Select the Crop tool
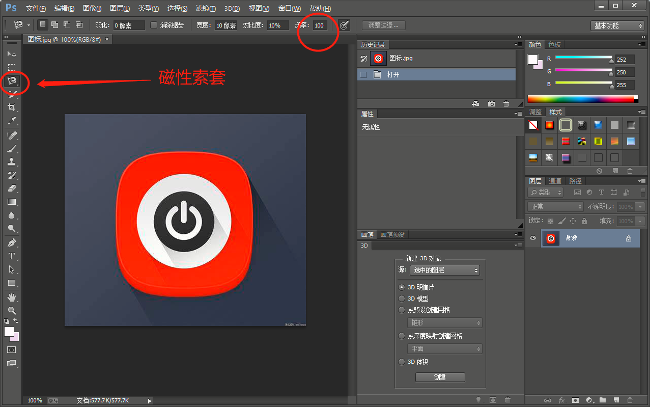This screenshot has width=650, height=407. click(x=12, y=107)
